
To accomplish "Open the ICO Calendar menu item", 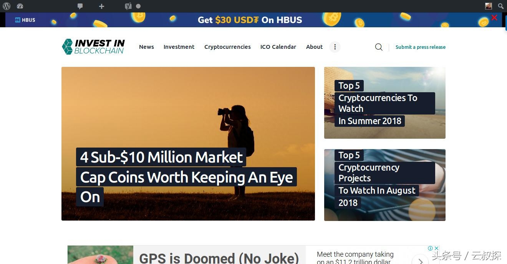I will [278, 47].
